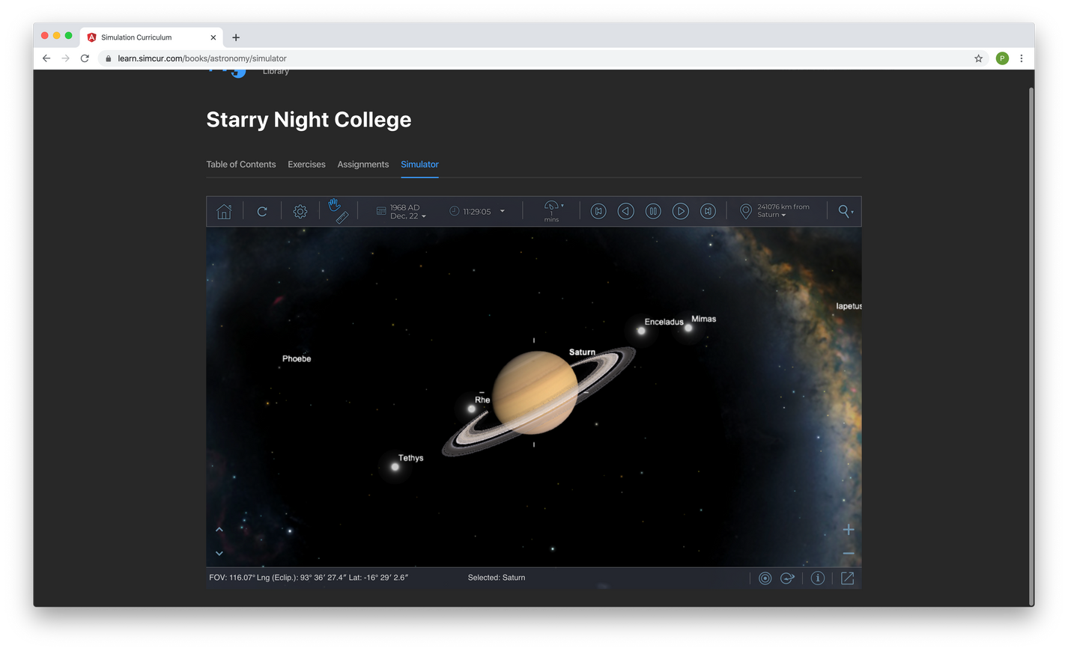Switch to the Table of Contents tab
The width and height of the screenshot is (1068, 651).
click(241, 164)
